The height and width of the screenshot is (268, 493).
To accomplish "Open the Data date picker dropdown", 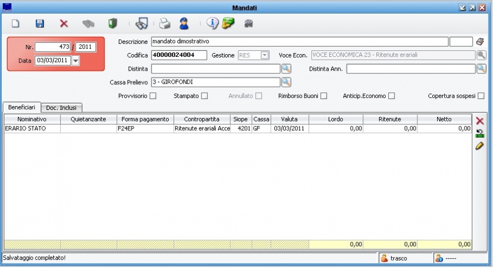I will pos(76,61).
